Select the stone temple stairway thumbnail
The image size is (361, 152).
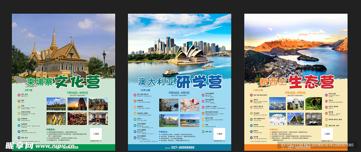tap(98, 104)
